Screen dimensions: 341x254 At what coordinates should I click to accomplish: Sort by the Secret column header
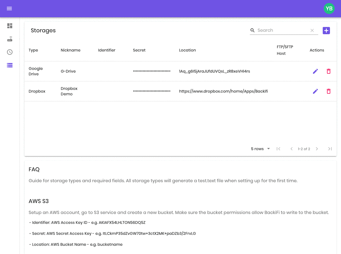(x=139, y=50)
